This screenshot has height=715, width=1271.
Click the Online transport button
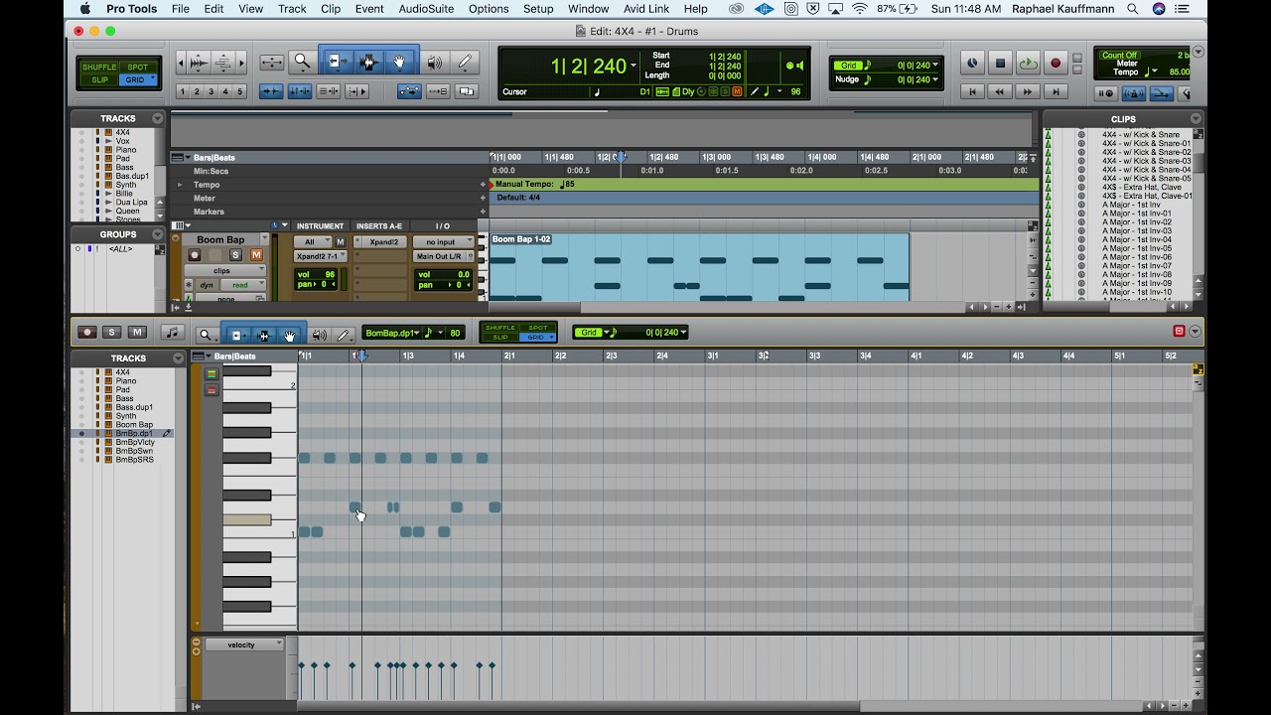972,64
